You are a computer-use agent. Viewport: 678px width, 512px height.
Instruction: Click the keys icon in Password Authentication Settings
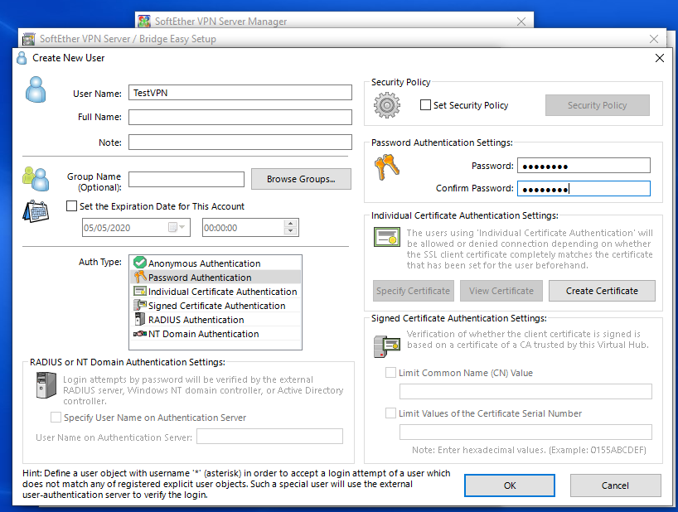point(386,167)
